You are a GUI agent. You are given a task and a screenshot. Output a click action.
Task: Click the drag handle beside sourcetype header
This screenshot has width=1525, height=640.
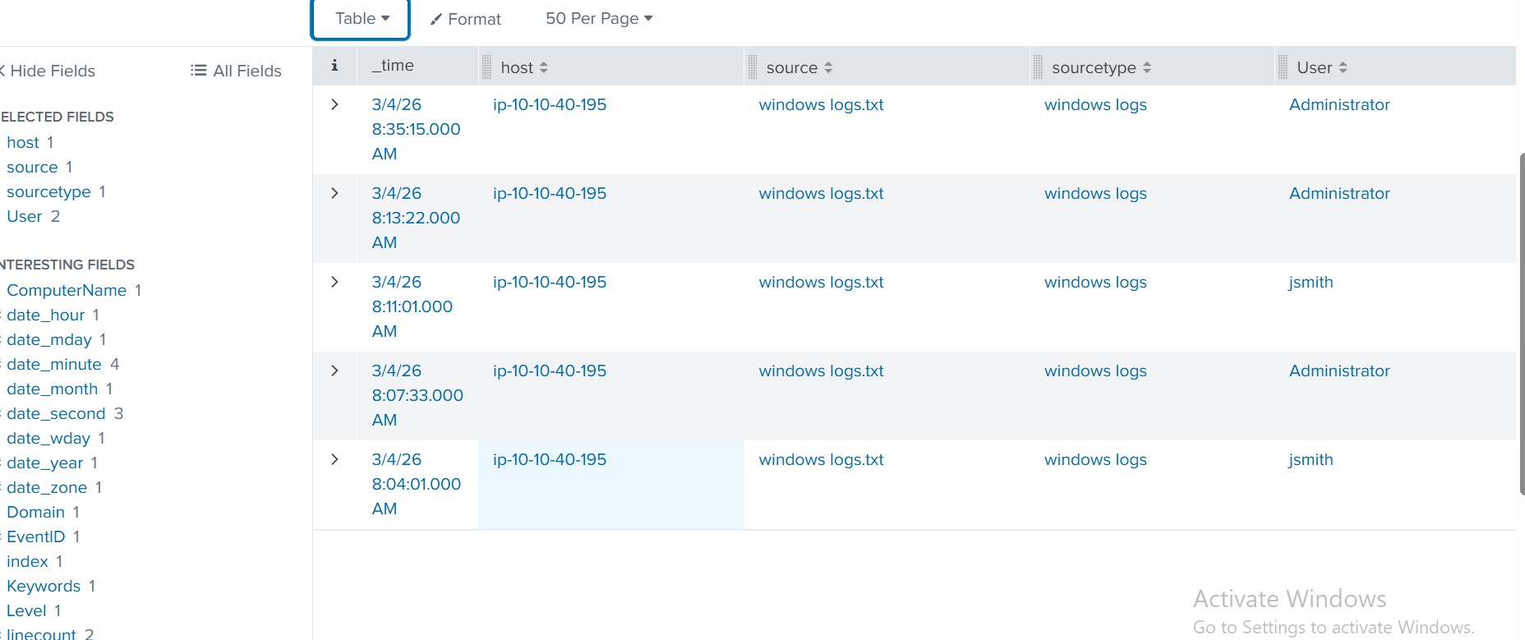(x=1038, y=67)
